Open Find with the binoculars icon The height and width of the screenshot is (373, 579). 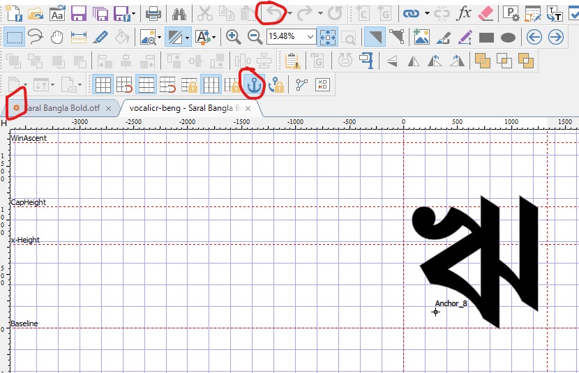click(179, 14)
